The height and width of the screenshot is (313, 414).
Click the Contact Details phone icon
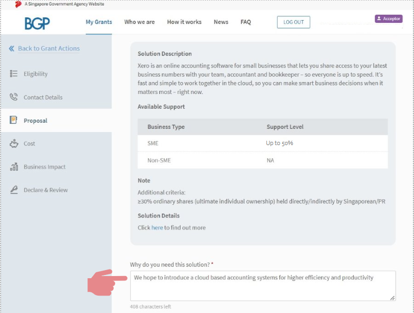(x=14, y=97)
